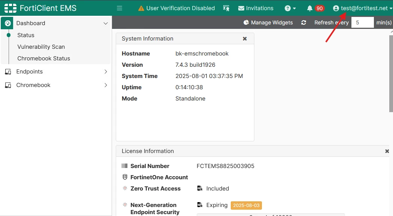The image size is (393, 216).
Task: Click the Endpoints devices icon
Action: click(x=8, y=72)
